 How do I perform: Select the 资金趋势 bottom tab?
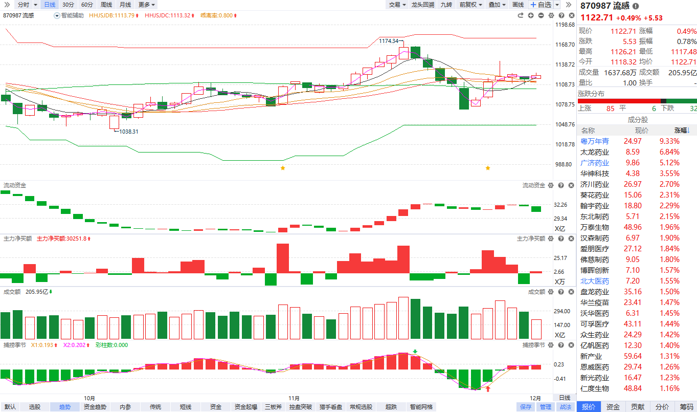coord(95,407)
